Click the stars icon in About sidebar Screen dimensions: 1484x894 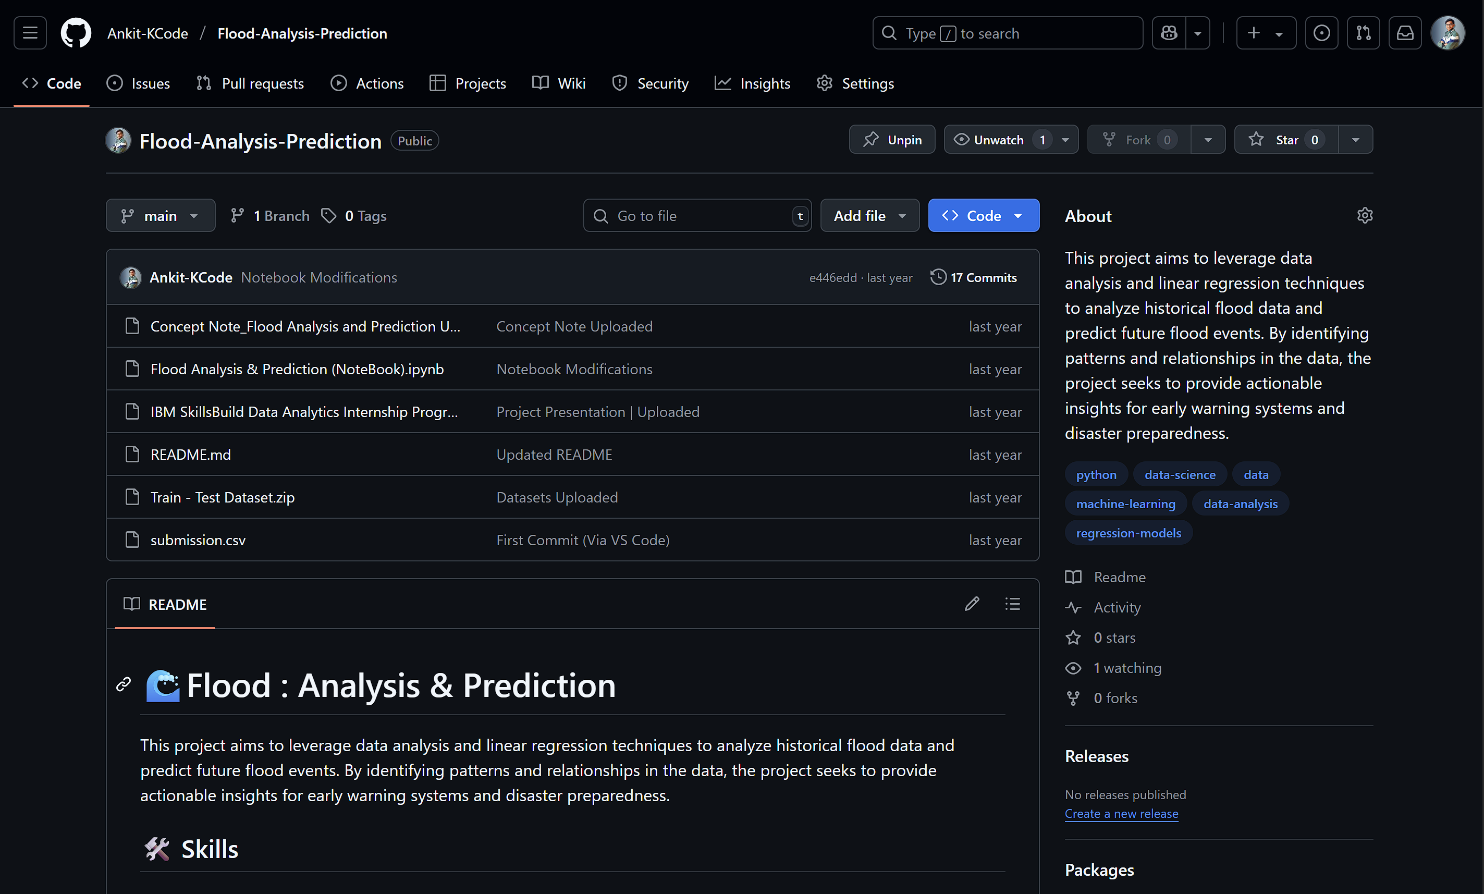[1073, 638]
